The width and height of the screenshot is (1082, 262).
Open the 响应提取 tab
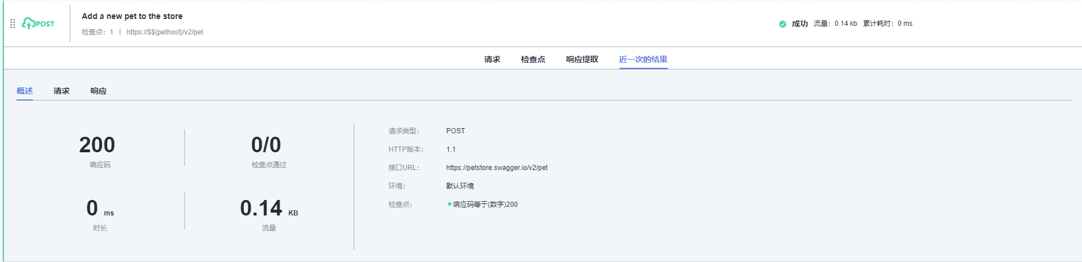582,59
